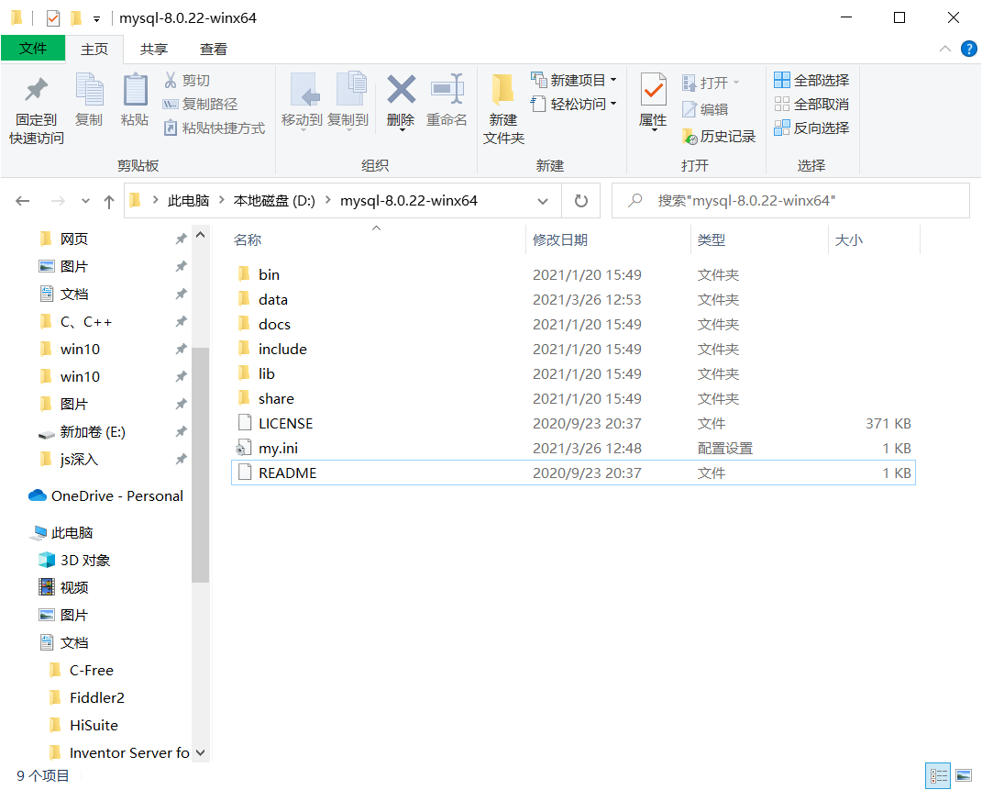Viewport: 982px width, 790px height.
Task: Switch to the View (查看) tab
Action: tap(213, 49)
